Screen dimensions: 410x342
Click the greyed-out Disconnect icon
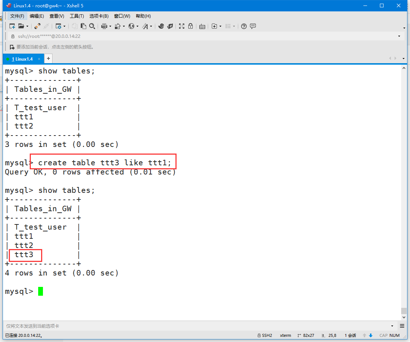pos(46,26)
